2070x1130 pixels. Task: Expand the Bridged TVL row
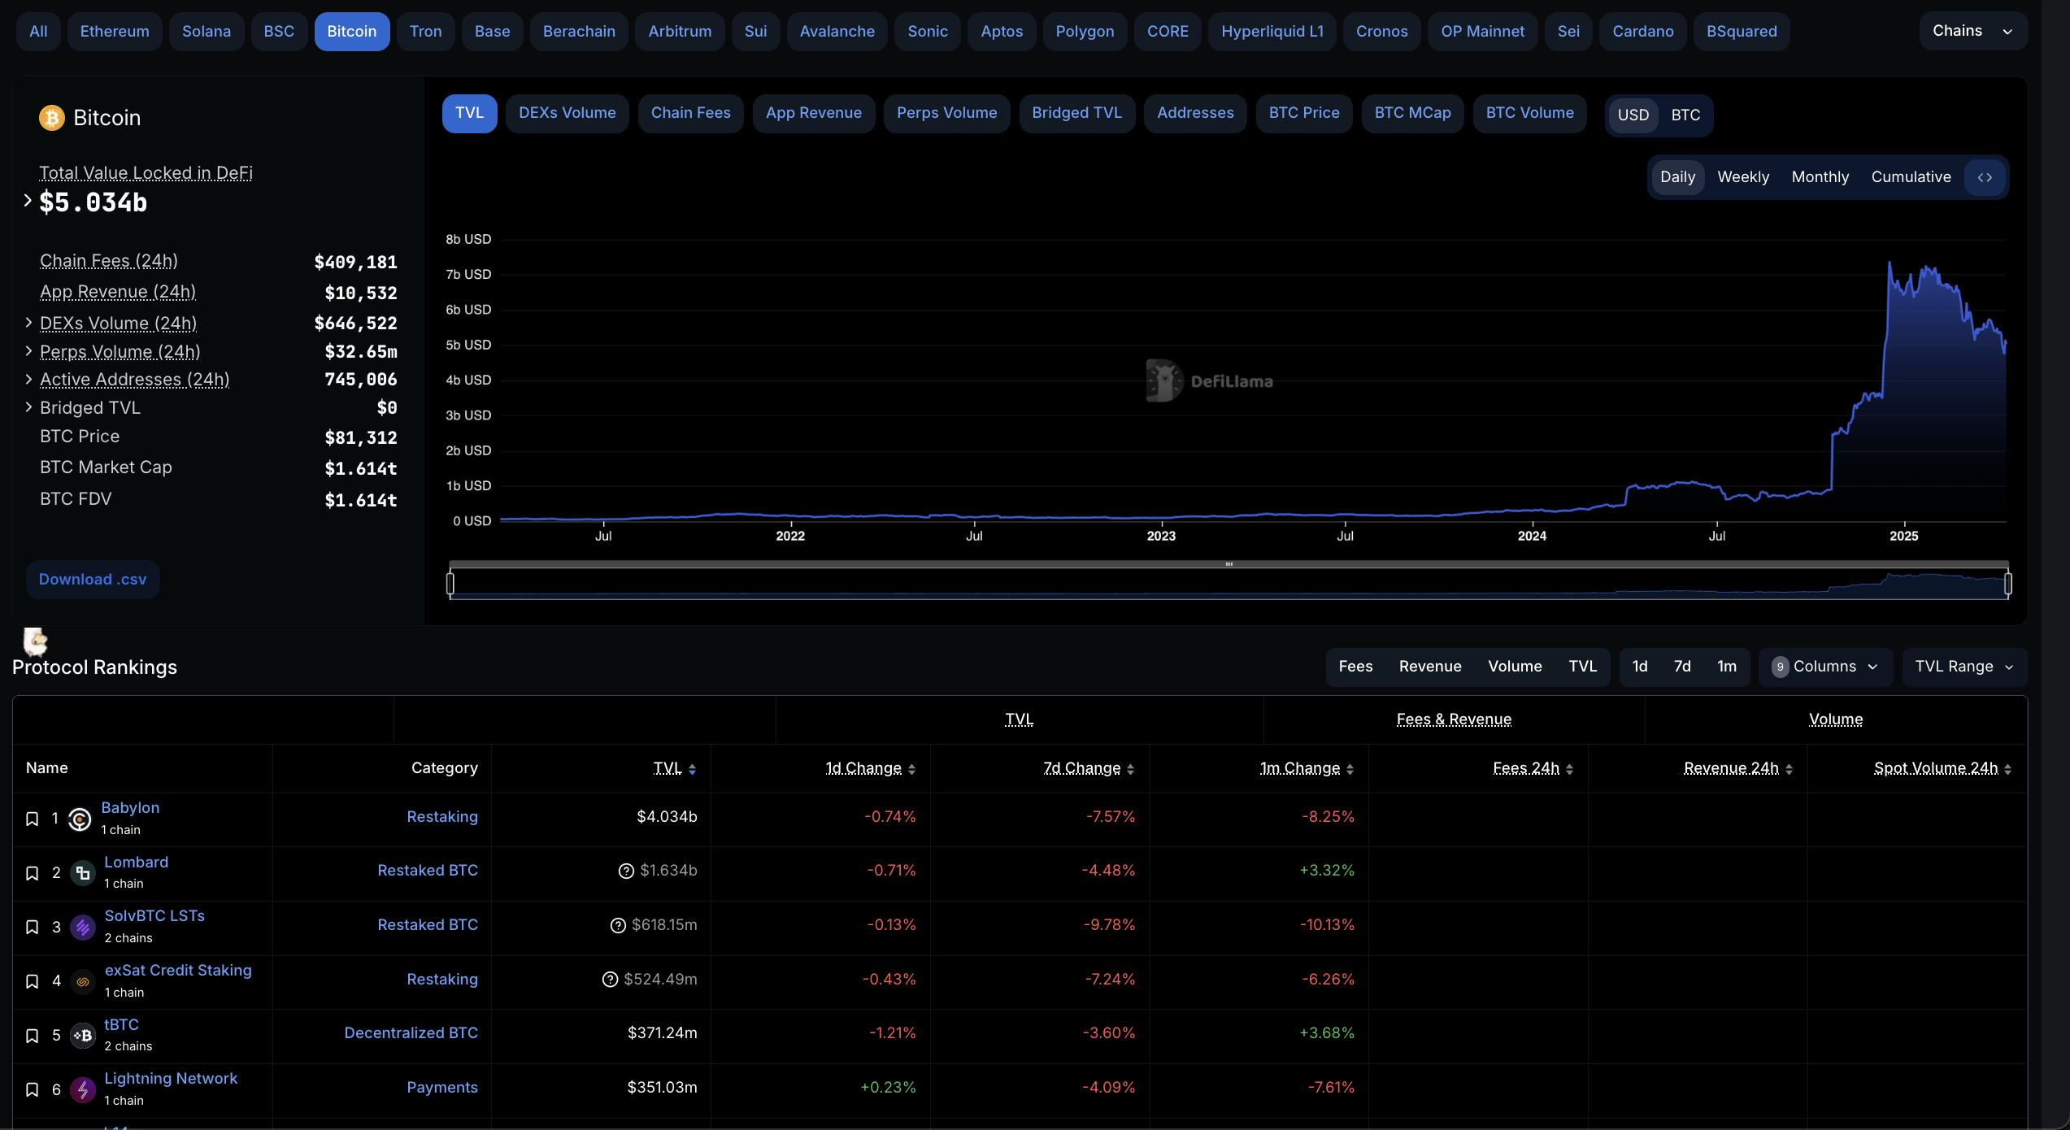pyautogui.click(x=28, y=407)
